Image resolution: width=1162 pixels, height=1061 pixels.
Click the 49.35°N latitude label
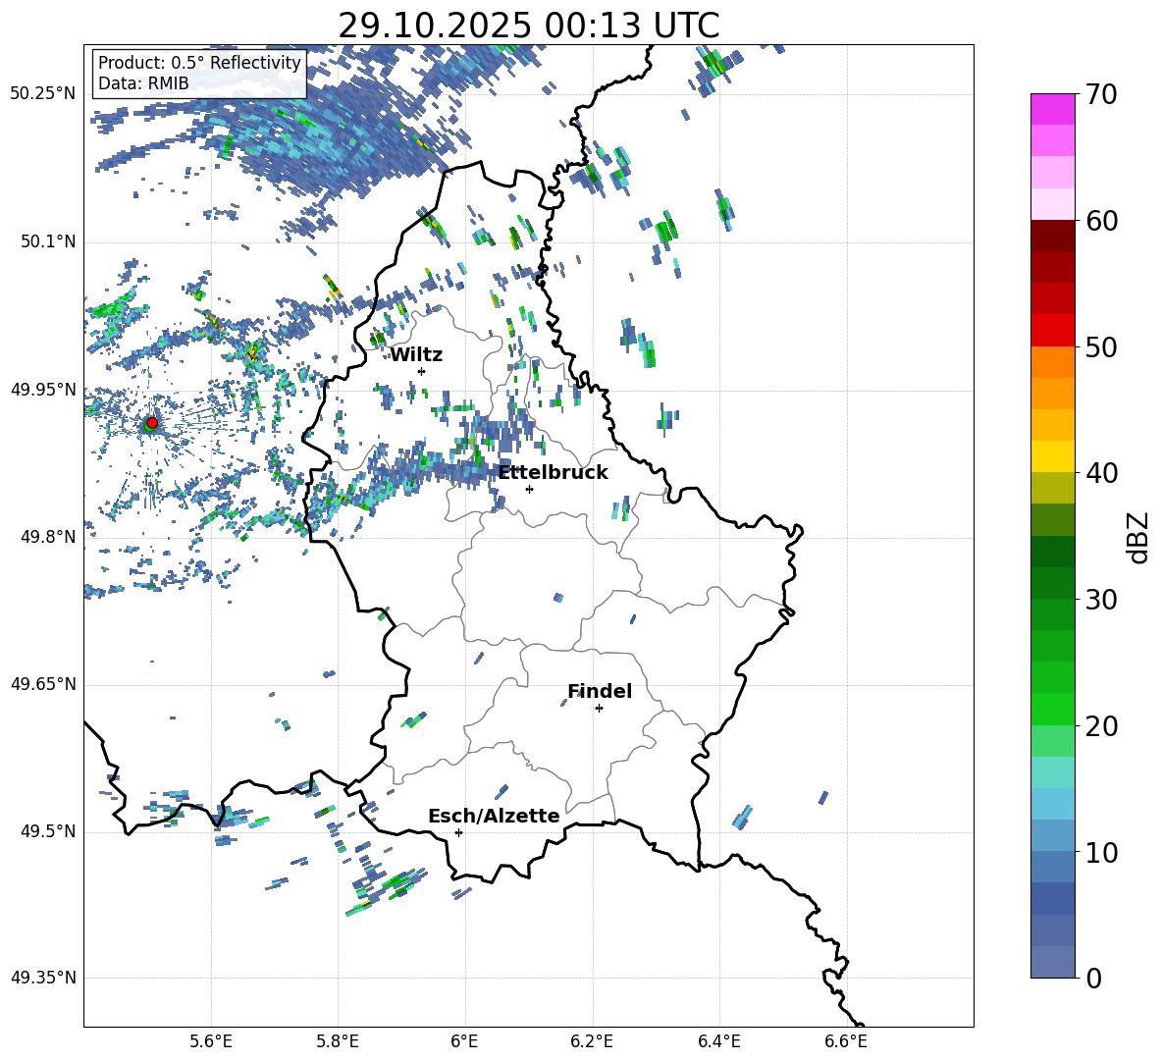click(x=43, y=978)
